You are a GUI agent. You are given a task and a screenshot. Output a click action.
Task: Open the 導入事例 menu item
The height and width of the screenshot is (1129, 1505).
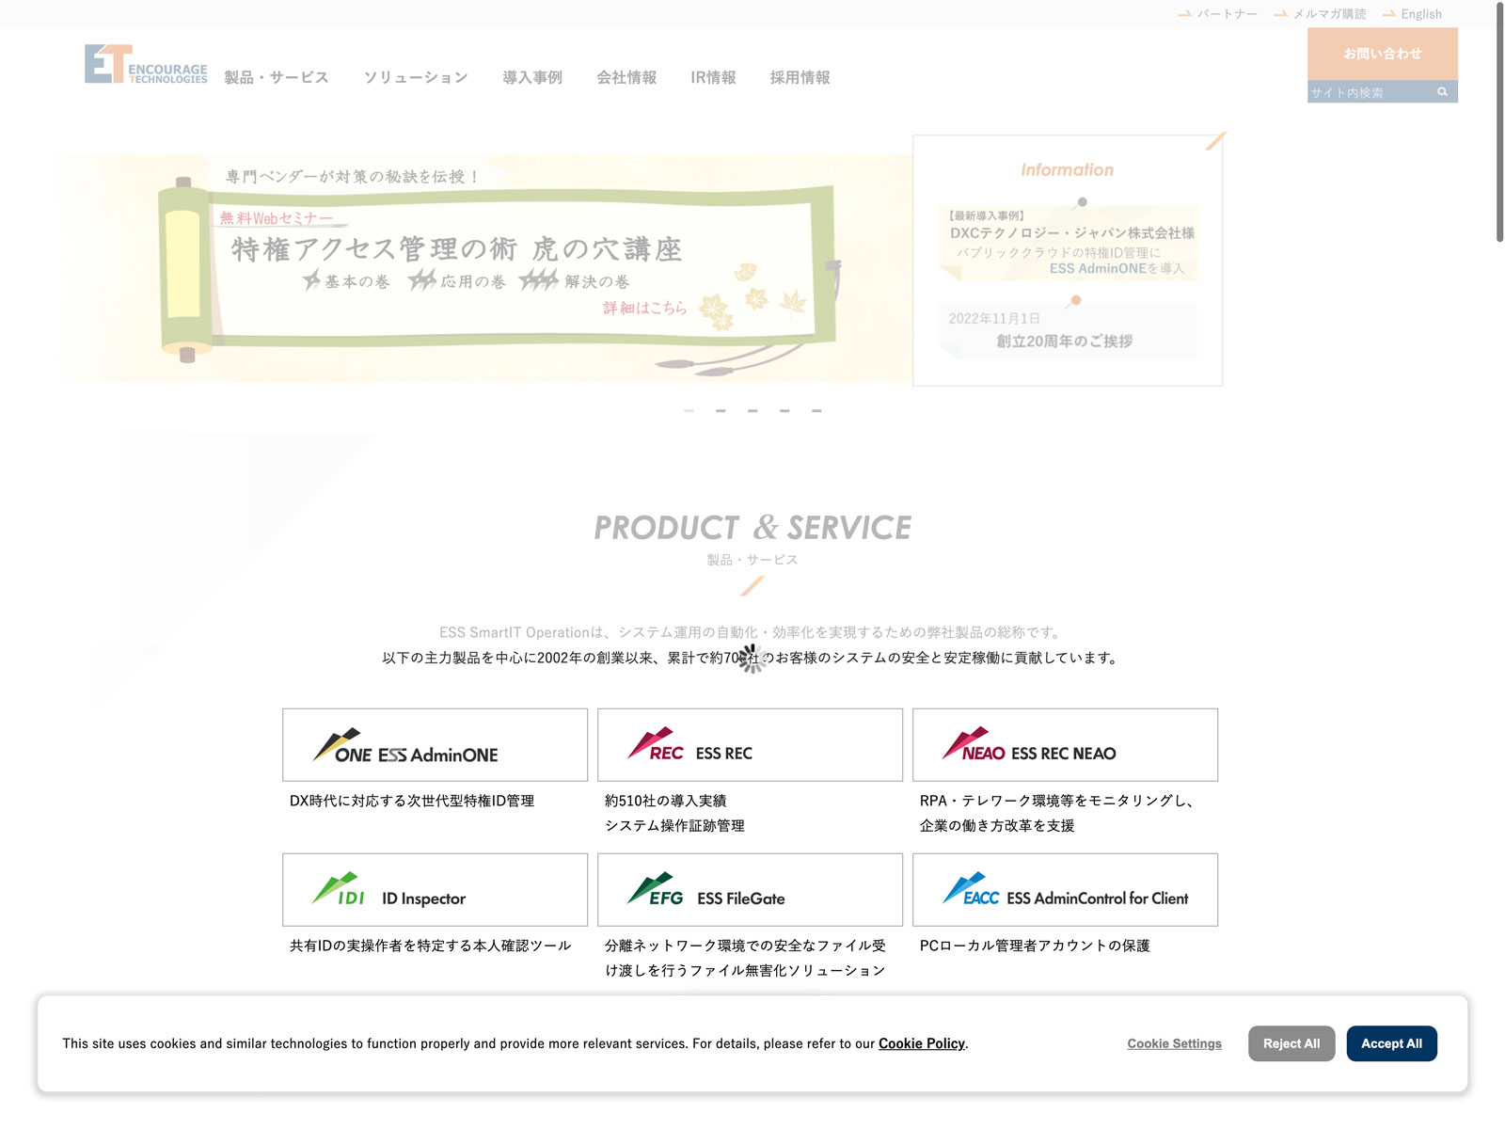click(x=532, y=78)
